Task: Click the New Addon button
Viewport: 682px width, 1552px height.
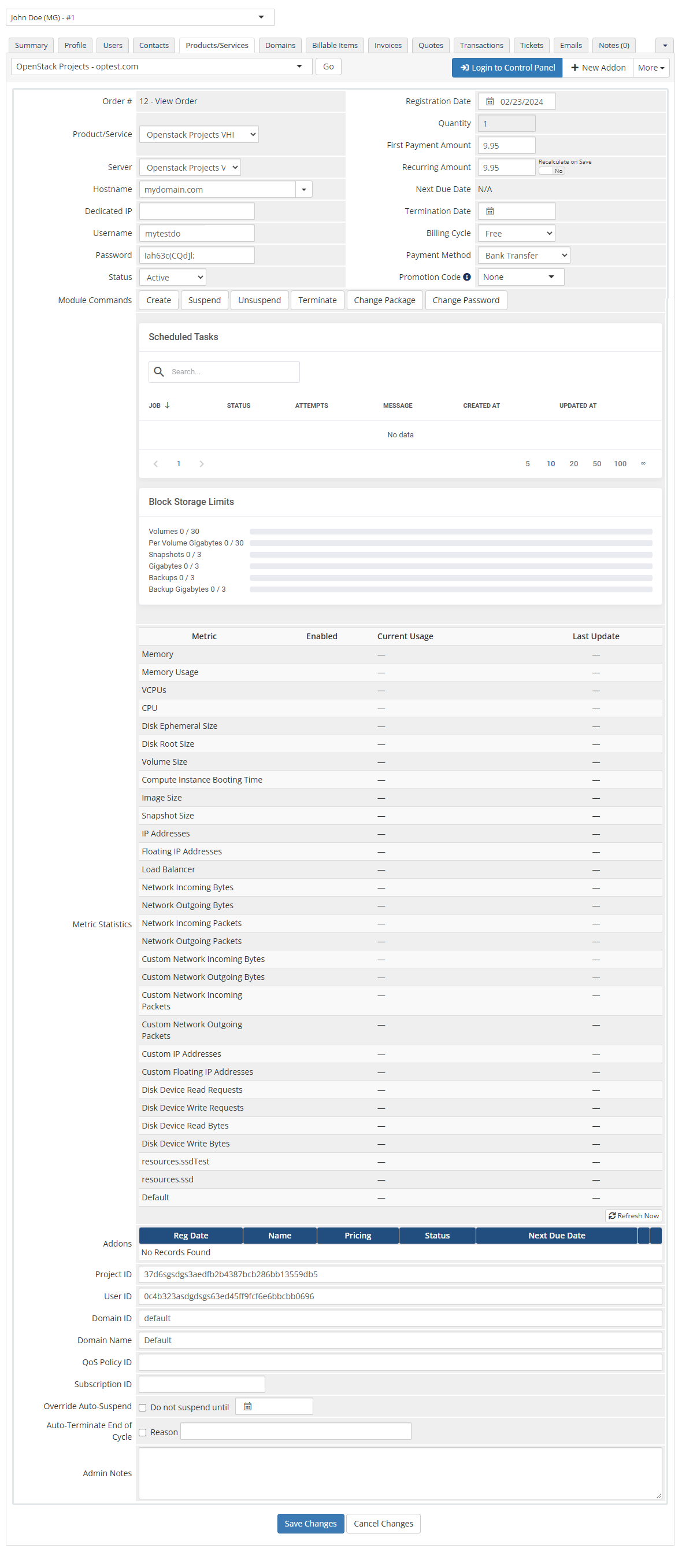Action: [598, 68]
